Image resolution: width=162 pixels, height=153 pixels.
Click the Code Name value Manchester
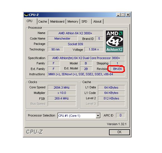pos(62,38)
